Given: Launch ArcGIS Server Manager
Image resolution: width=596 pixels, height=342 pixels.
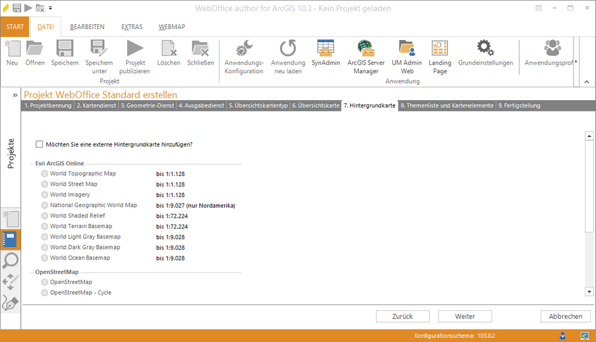Looking at the screenshot, I should [366, 49].
